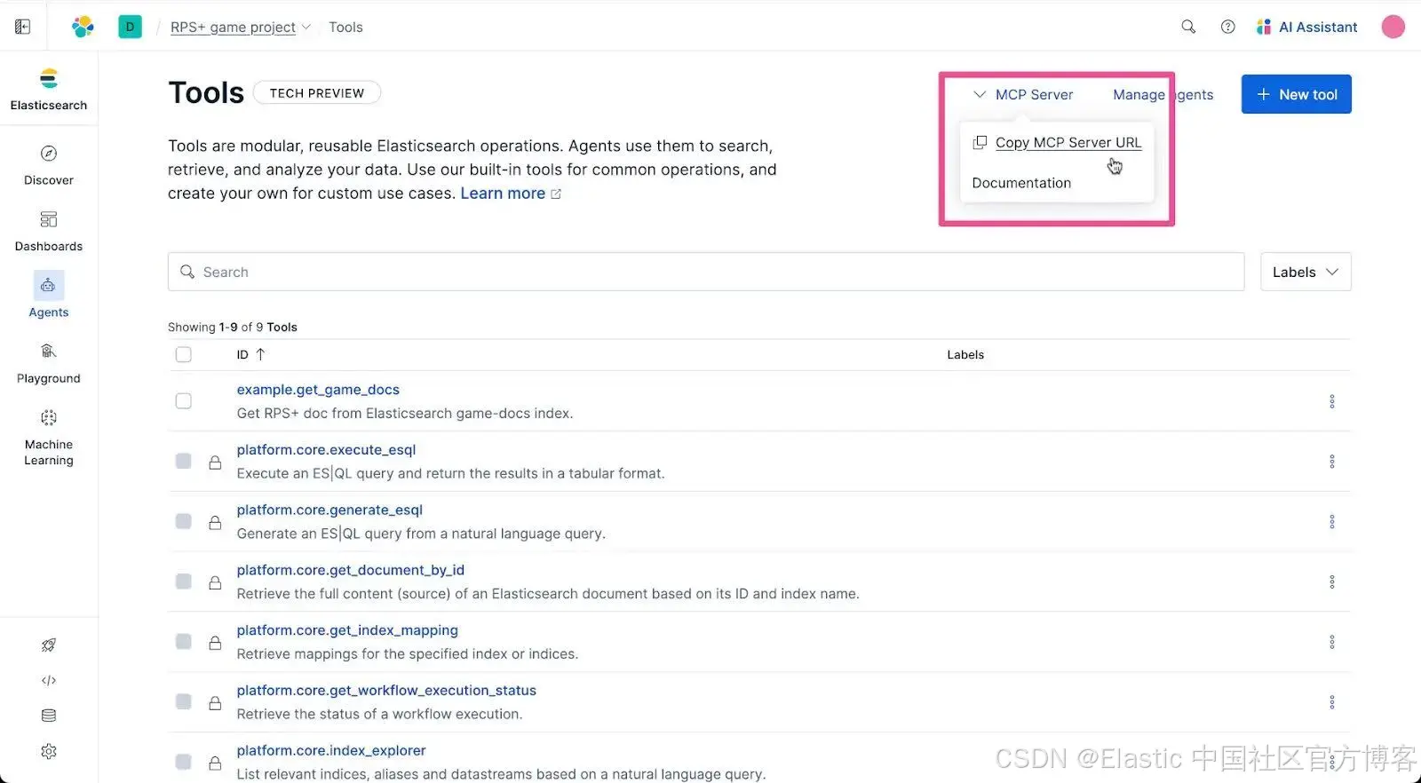The height and width of the screenshot is (783, 1421).
Task: Click the Labels column header
Action: 965,354
